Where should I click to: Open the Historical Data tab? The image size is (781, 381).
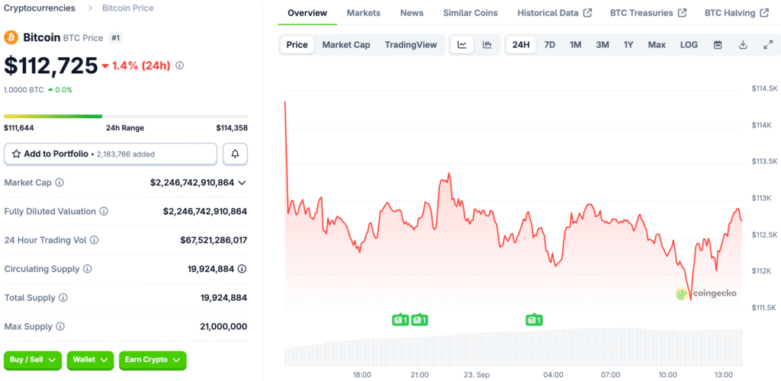click(x=554, y=13)
